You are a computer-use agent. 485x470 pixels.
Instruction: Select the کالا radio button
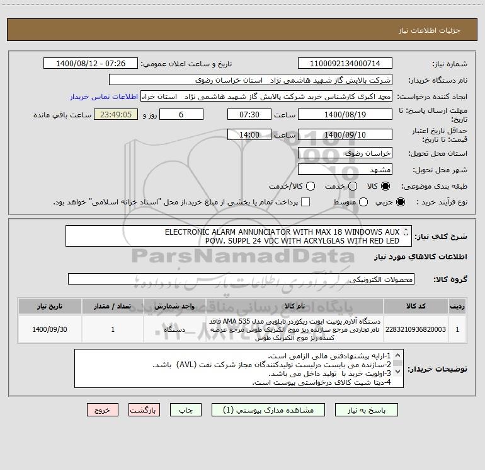click(x=385, y=186)
